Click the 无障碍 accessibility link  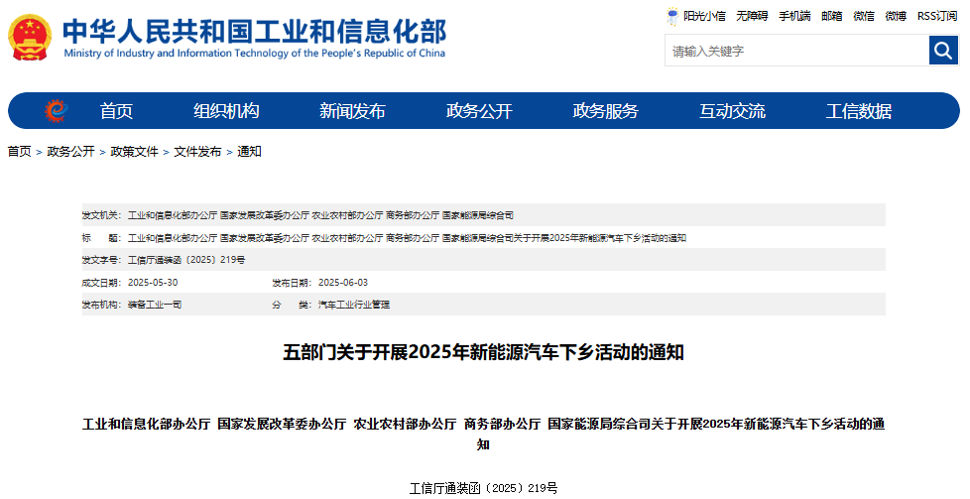click(x=752, y=16)
